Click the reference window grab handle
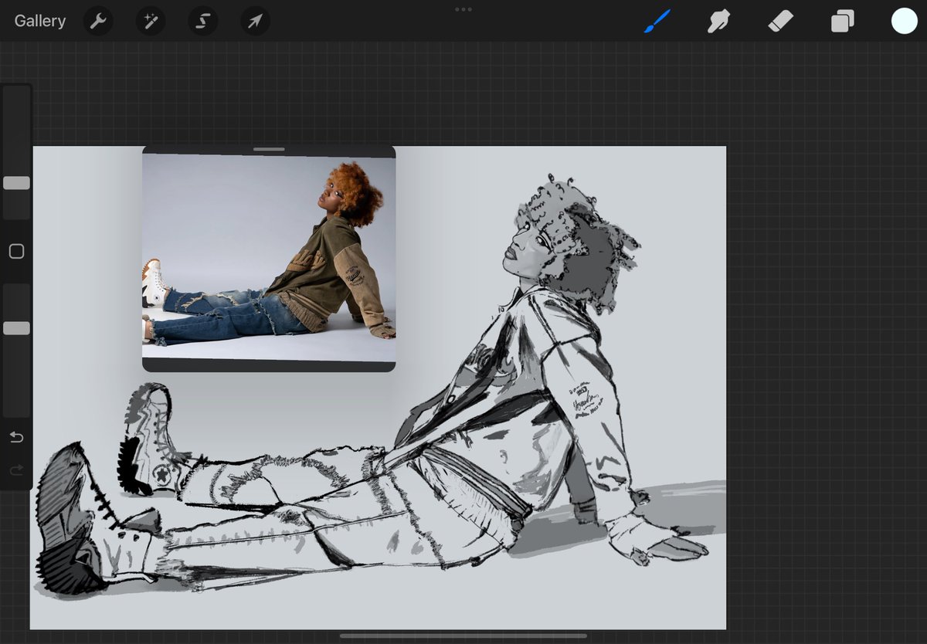The image size is (927, 644). (269, 149)
